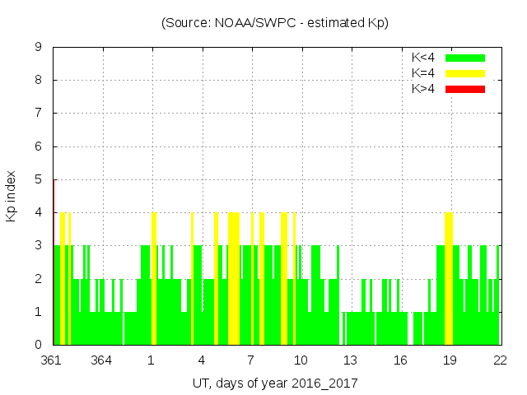Click the x-axis tick label 361
The width and height of the screenshot is (527, 395).
53,360
